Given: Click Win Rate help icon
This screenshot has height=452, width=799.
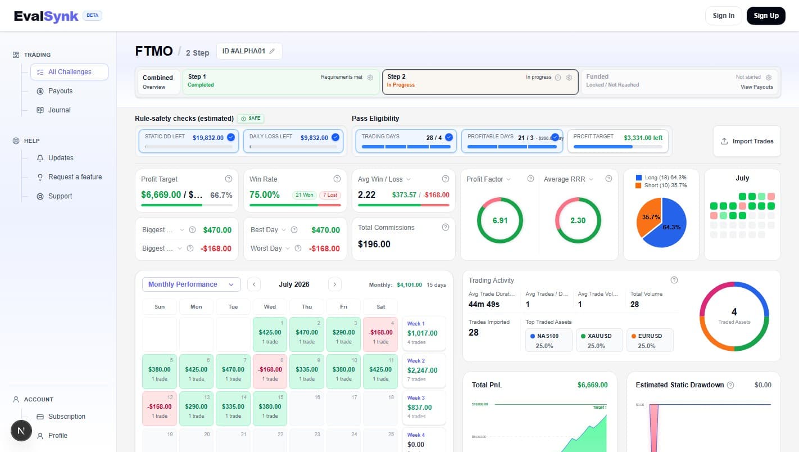Looking at the screenshot, I should (337, 179).
